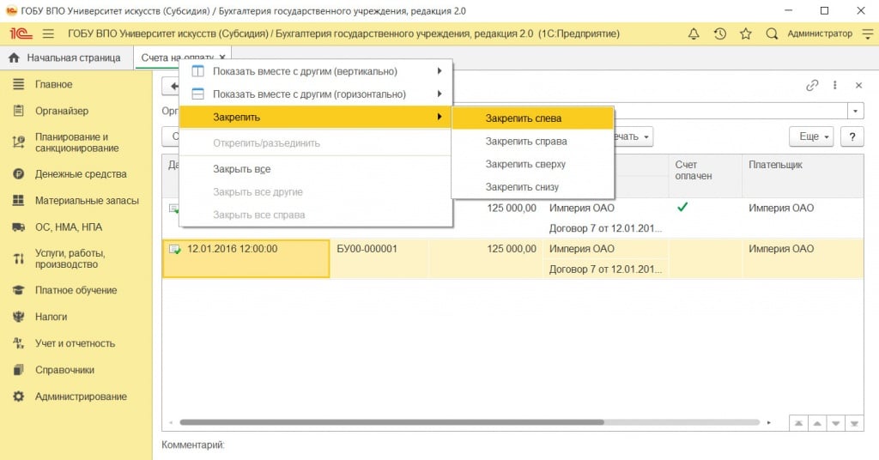Switch to Начальная страница tab
This screenshot has height=460, width=879.
[x=66, y=57]
